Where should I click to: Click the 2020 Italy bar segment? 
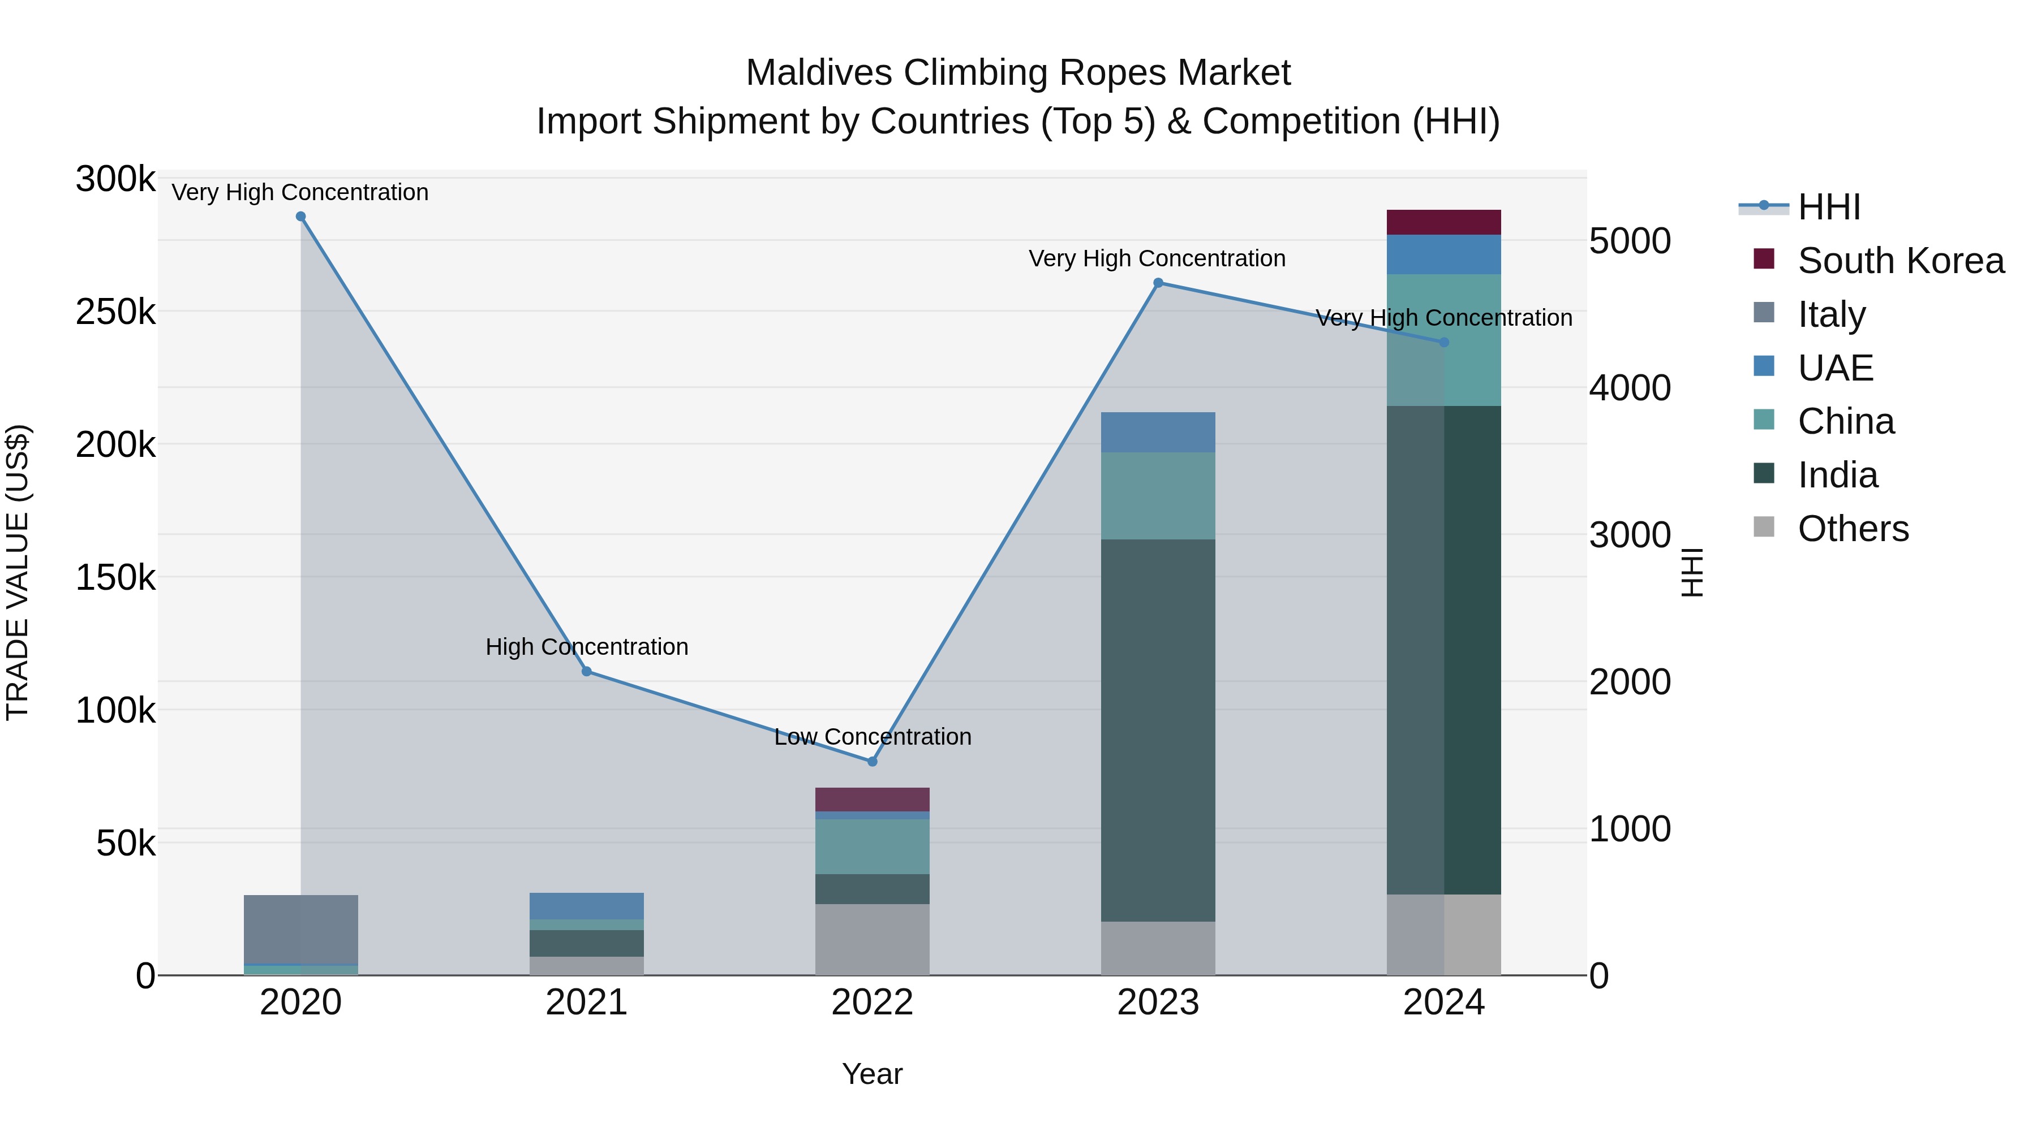click(300, 930)
